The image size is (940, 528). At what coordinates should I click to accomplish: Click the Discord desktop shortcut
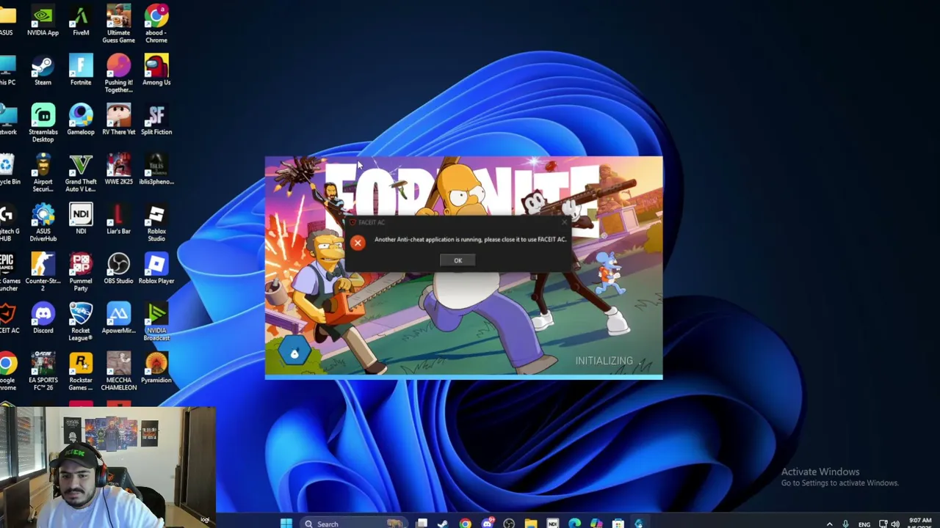pos(43,318)
